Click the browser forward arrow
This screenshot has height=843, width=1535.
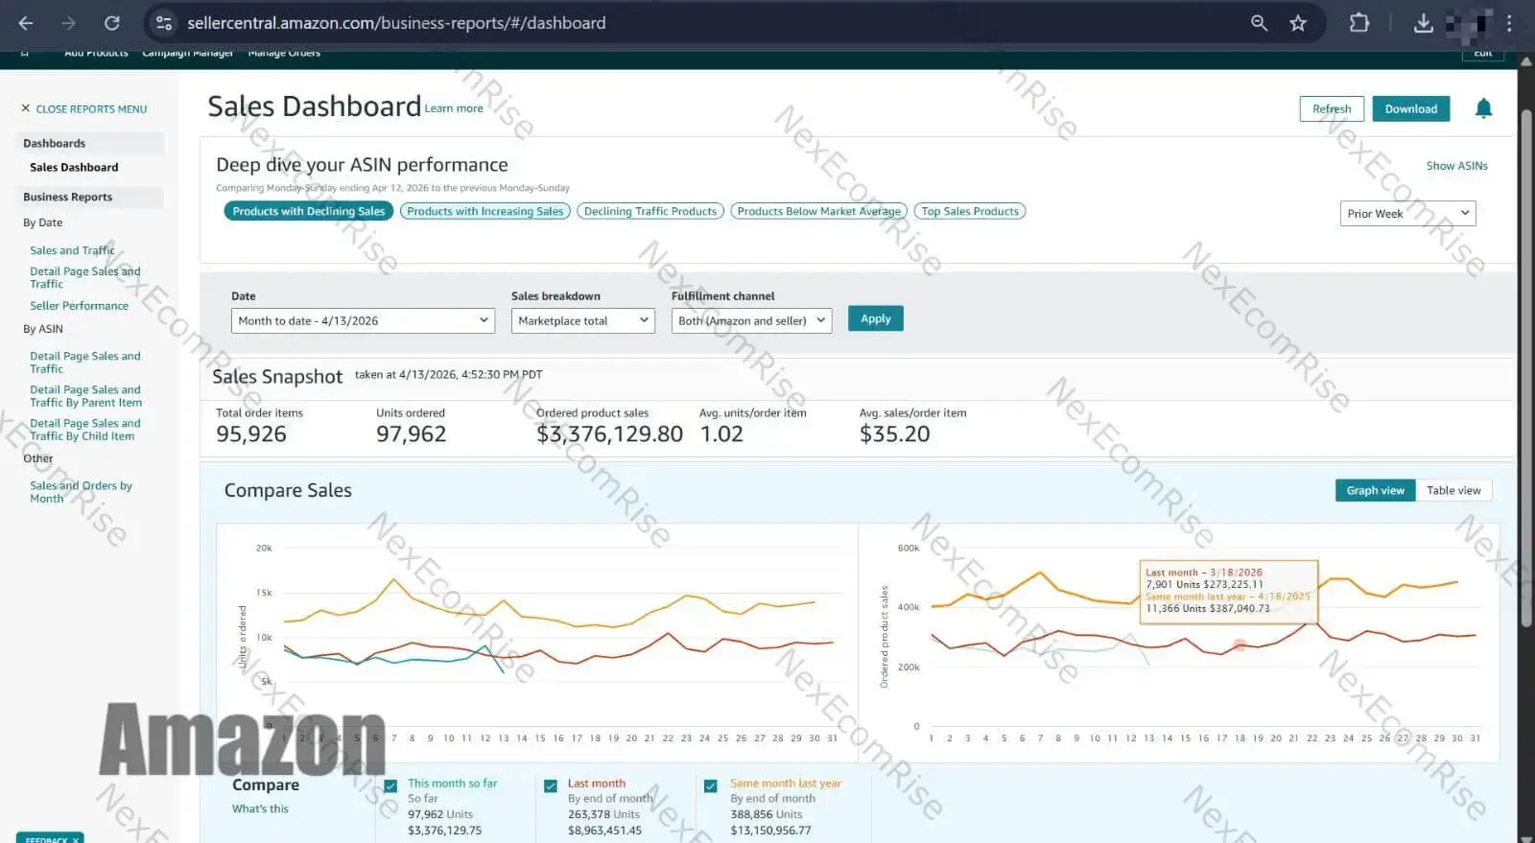(x=68, y=23)
